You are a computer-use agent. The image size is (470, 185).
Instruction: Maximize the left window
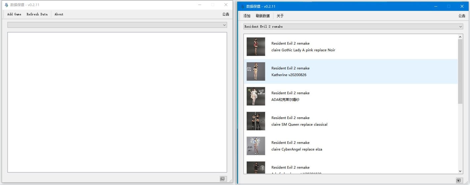(x=213, y=5)
